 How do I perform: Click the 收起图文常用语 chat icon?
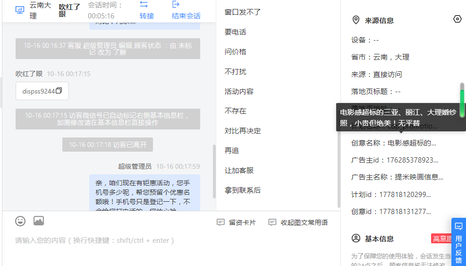(x=272, y=222)
